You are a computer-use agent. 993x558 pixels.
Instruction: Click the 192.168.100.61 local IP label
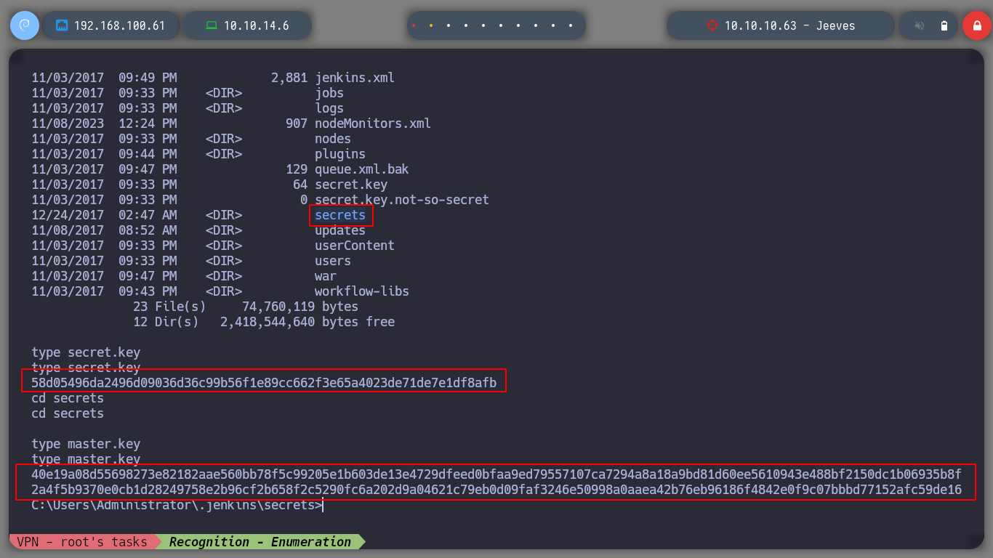pyautogui.click(x=120, y=25)
